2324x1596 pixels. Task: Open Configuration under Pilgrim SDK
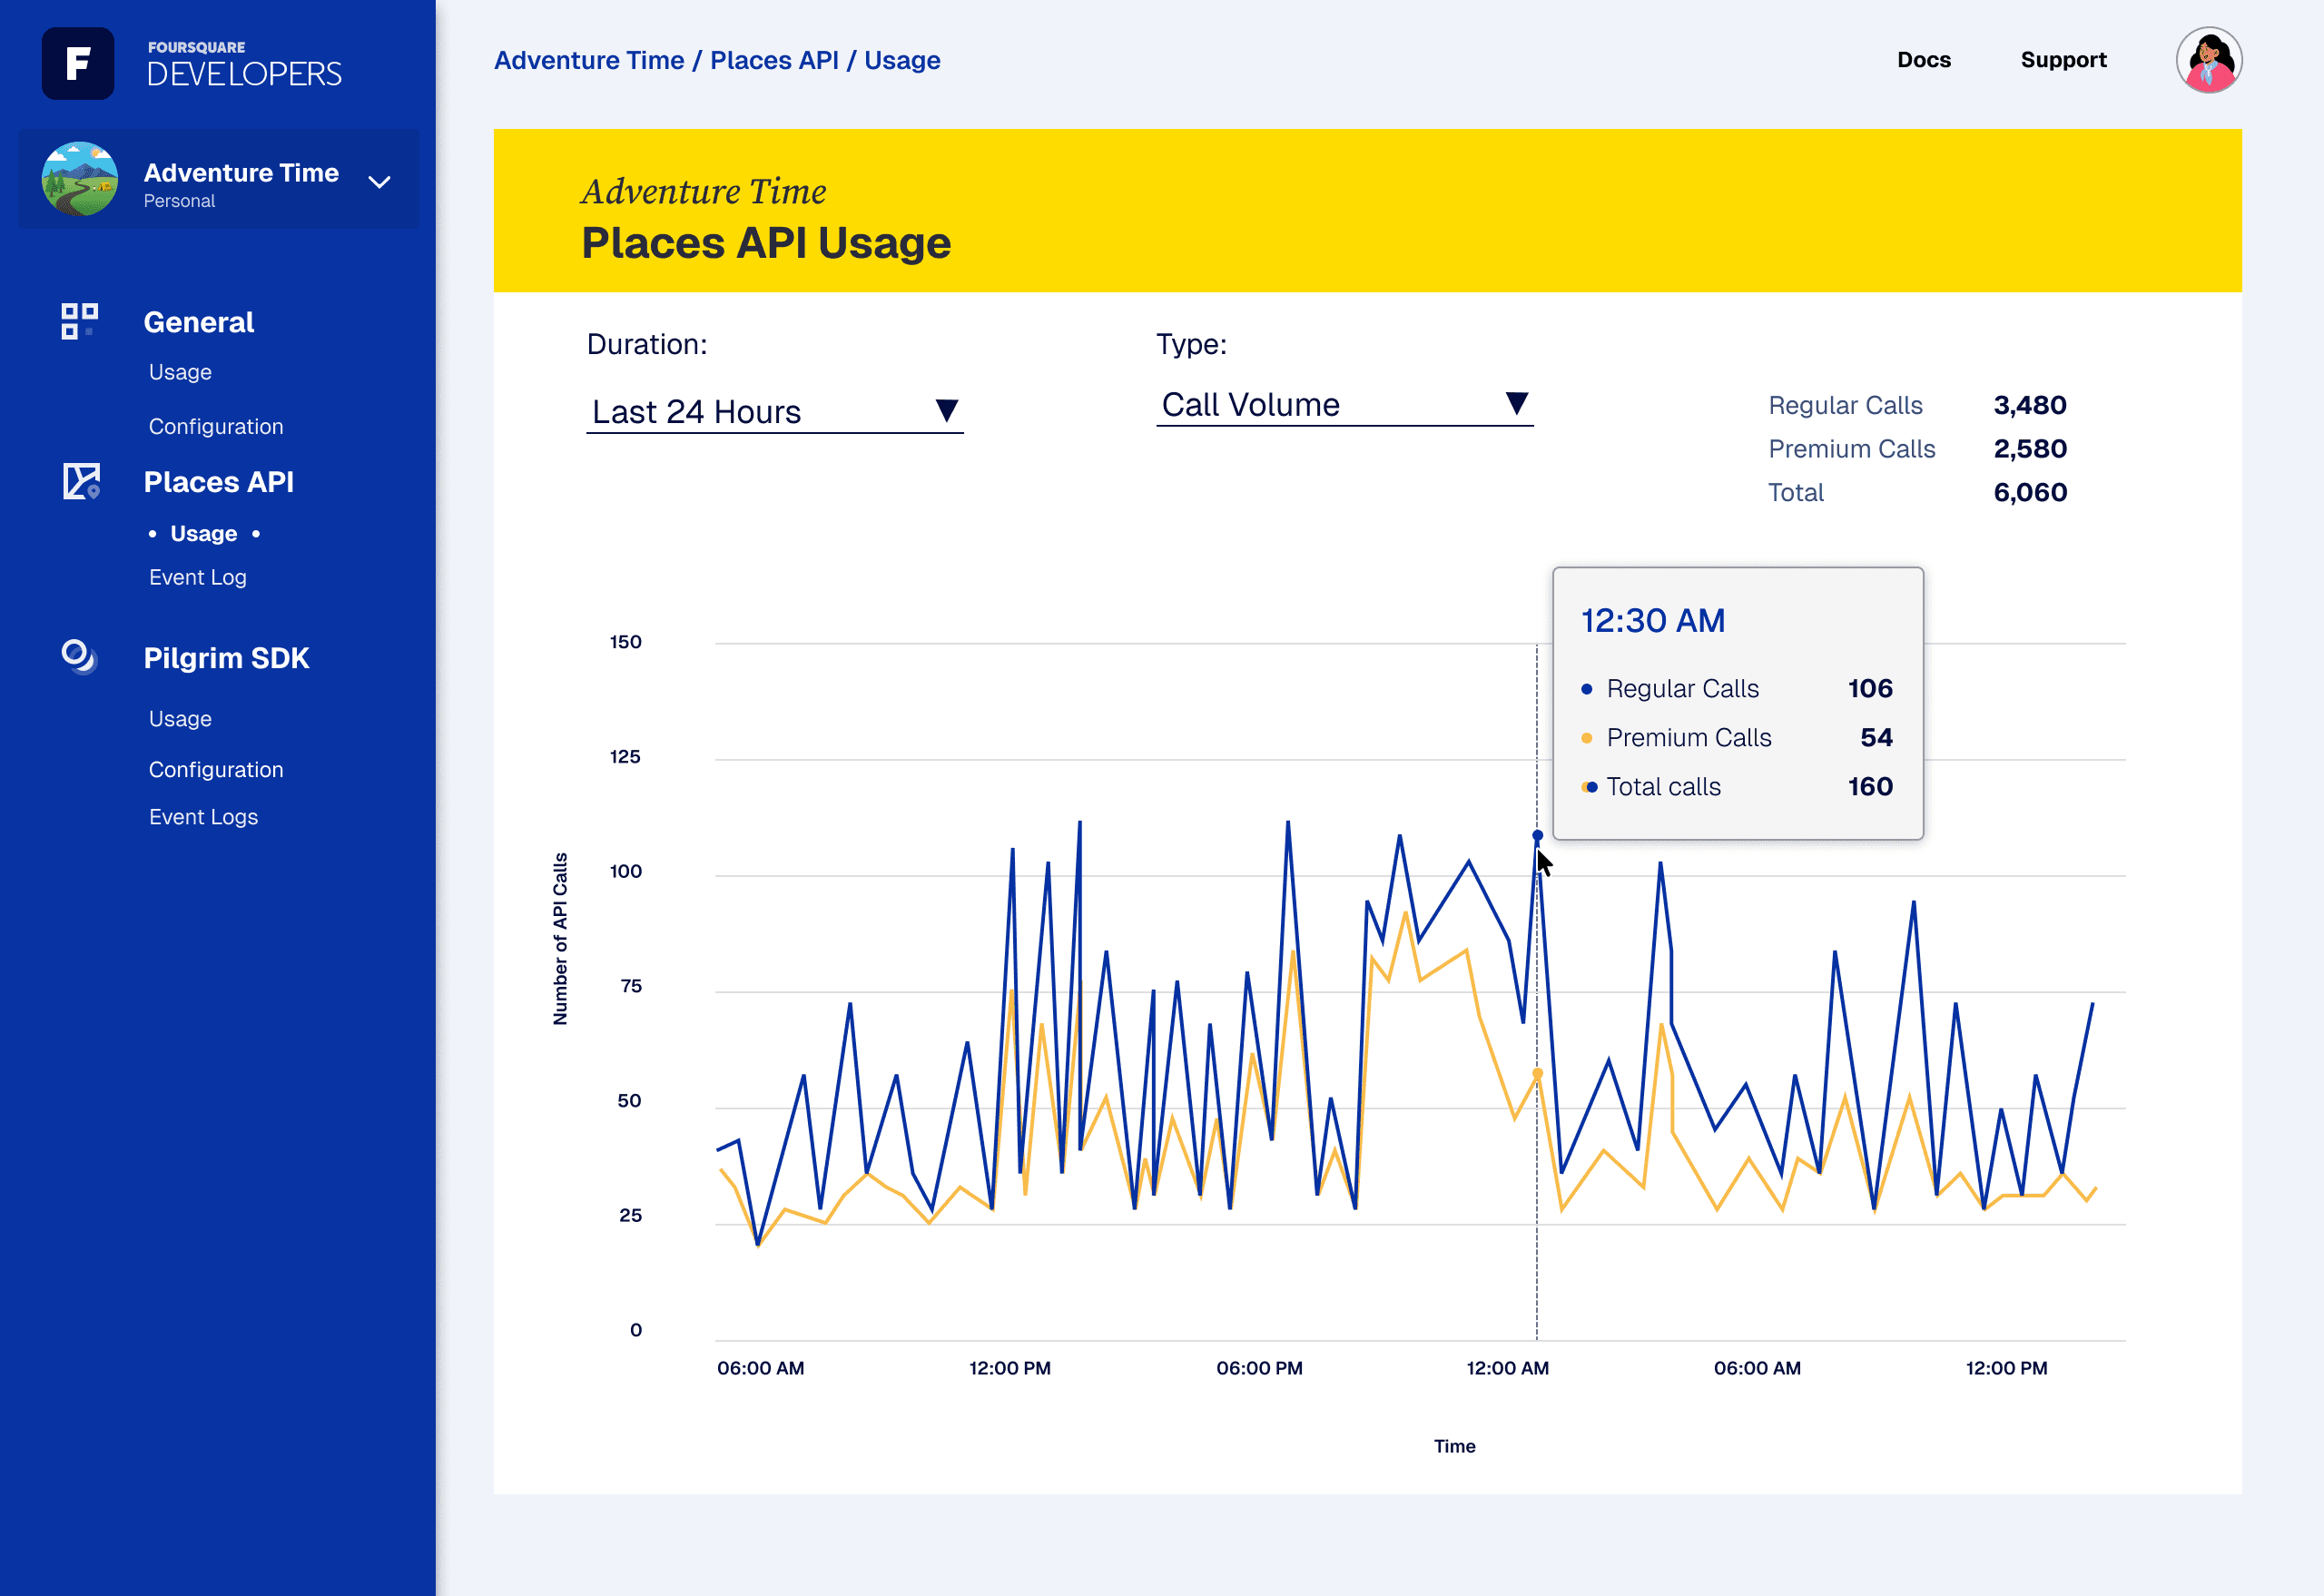point(216,770)
